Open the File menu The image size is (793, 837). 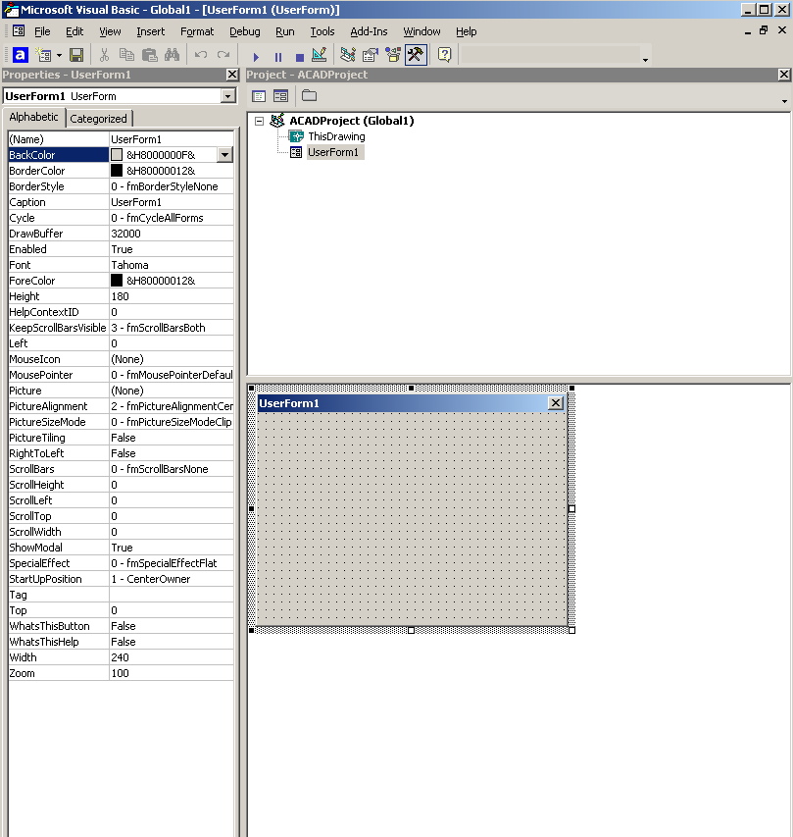tap(42, 31)
